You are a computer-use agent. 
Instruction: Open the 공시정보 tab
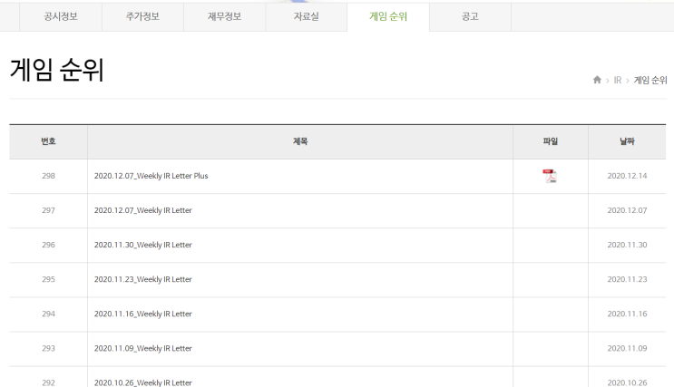coord(61,16)
